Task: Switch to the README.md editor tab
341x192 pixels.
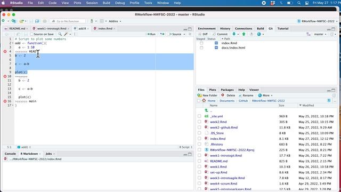Action: pyautogui.click(x=17, y=28)
